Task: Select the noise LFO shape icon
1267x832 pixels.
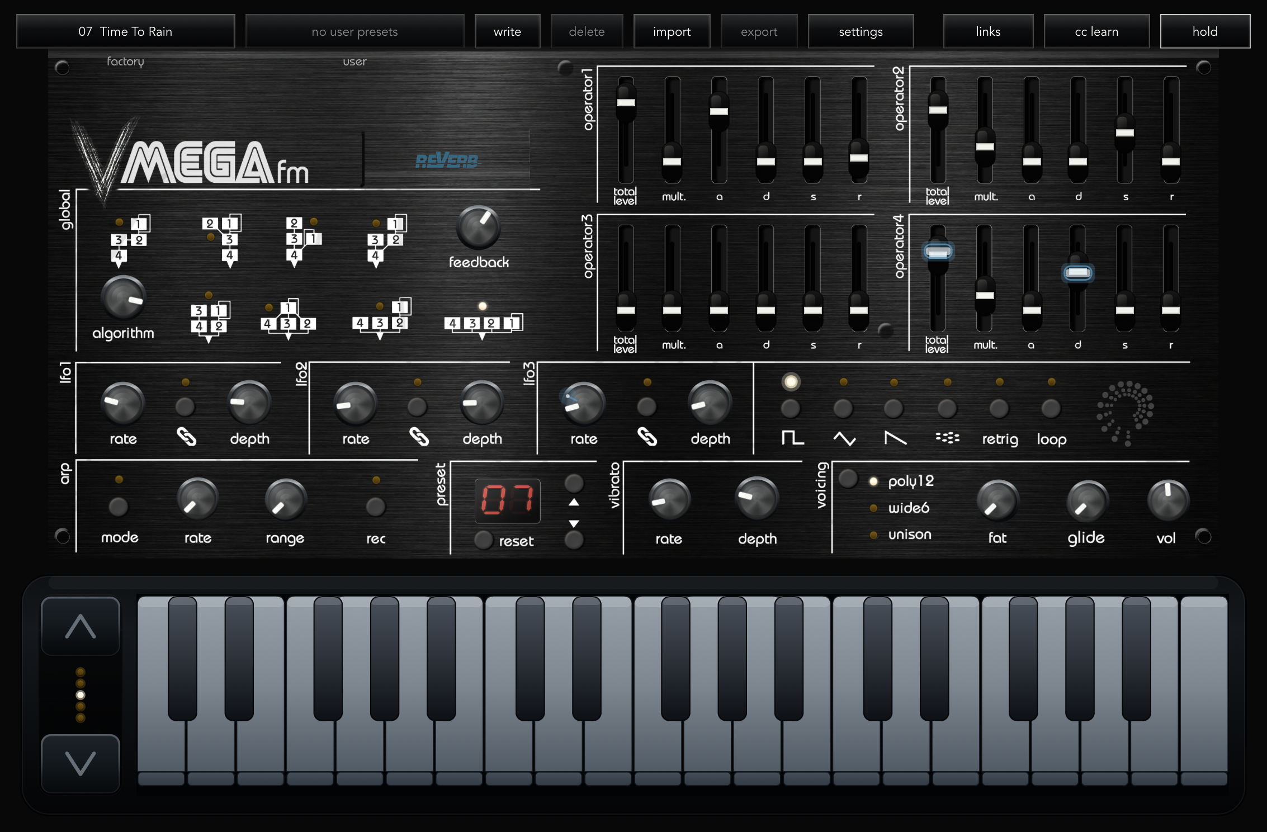Action: click(x=947, y=438)
